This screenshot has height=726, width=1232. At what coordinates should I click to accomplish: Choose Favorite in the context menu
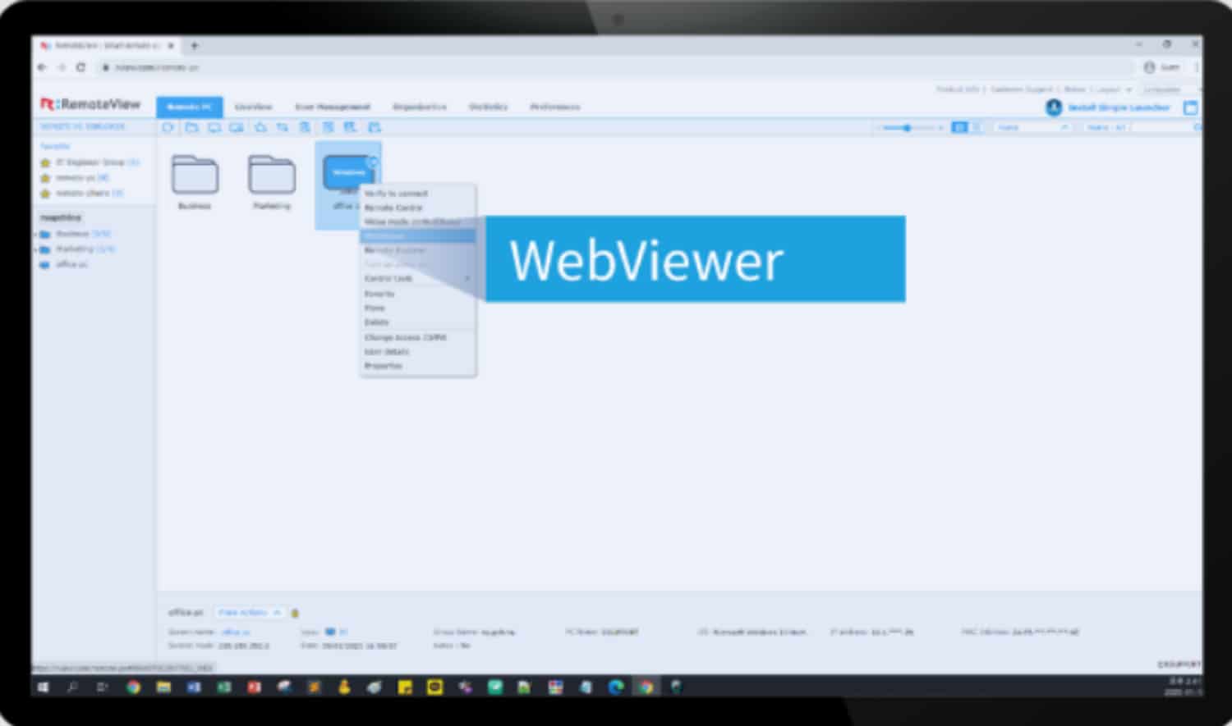point(418,294)
